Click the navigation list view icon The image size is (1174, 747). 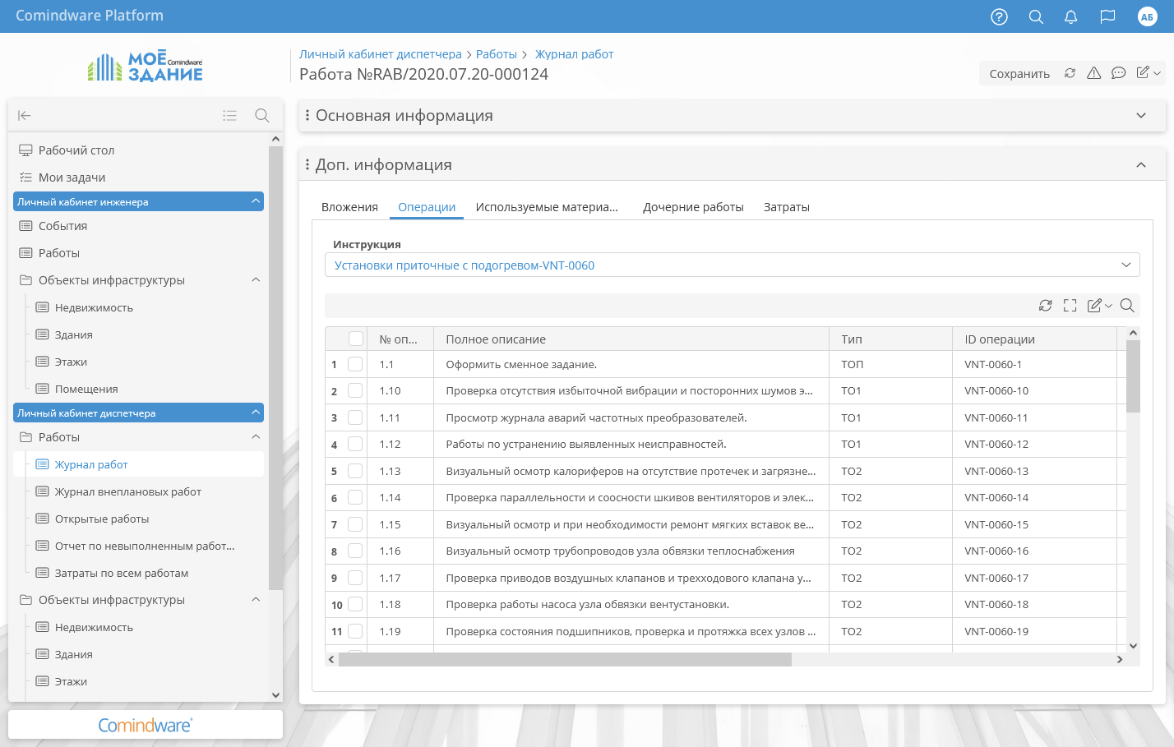[230, 116]
